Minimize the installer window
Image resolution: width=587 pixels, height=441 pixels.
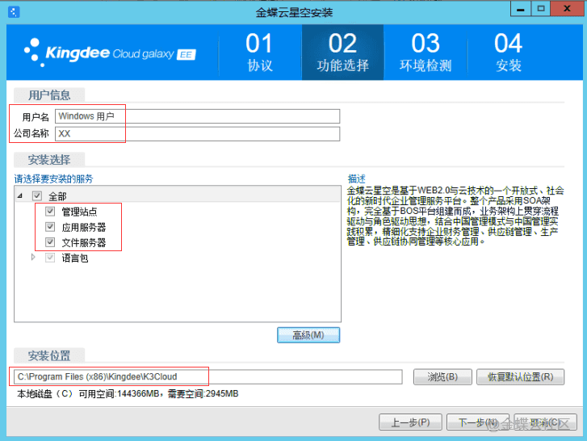[520, 9]
